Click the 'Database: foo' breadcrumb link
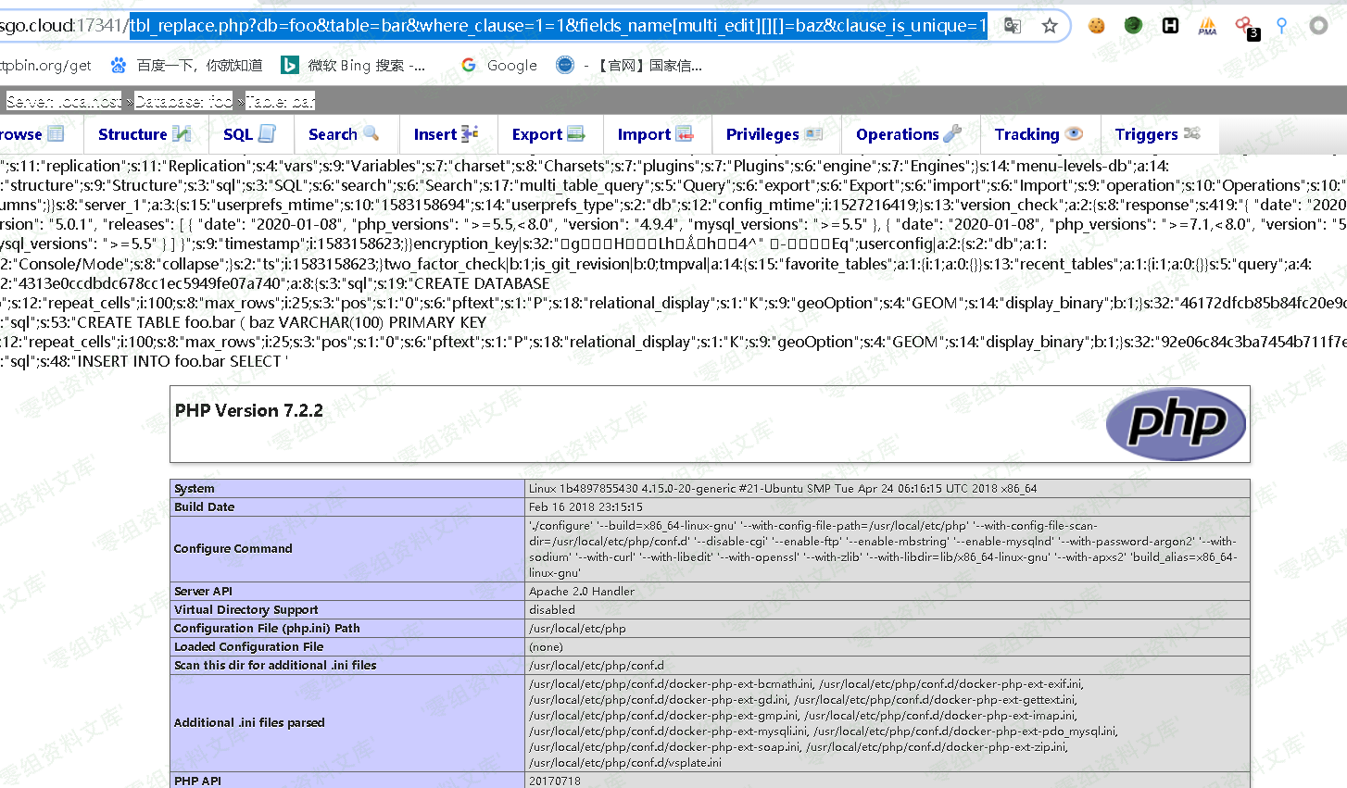1347x788 pixels. tap(183, 101)
